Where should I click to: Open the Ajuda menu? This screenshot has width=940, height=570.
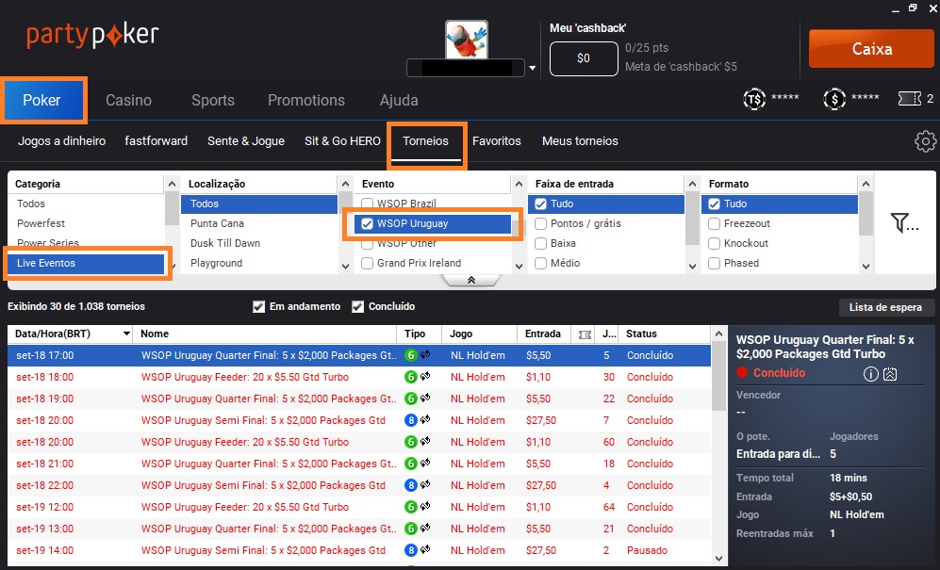[x=399, y=100]
